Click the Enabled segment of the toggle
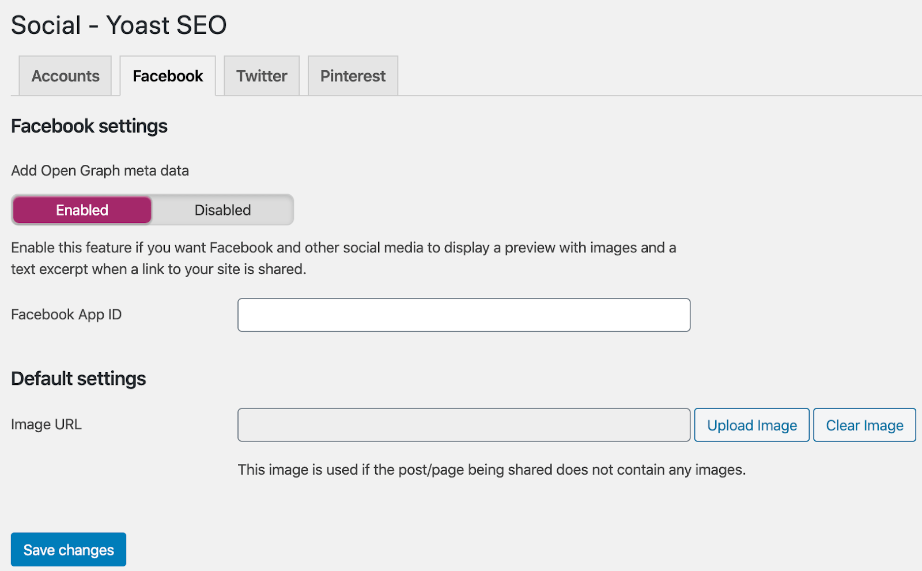Screen dimensions: 922x571 coord(81,210)
